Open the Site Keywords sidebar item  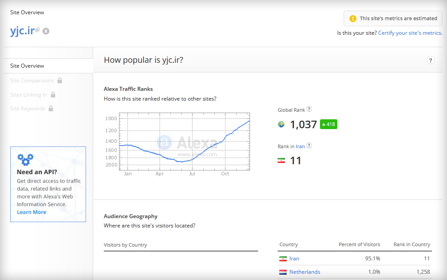click(x=28, y=109)
